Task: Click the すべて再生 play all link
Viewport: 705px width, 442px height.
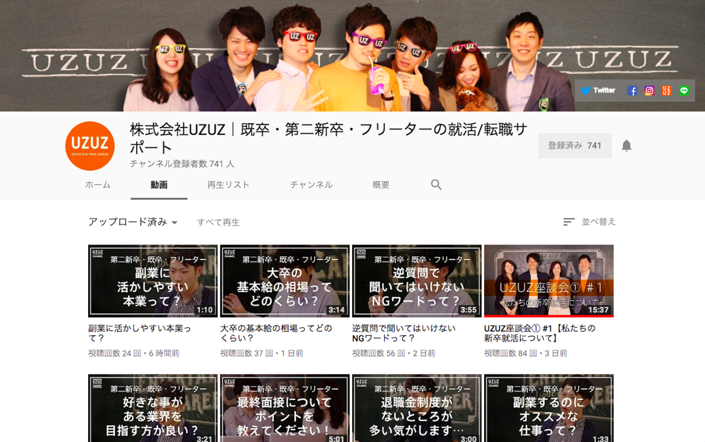Action: click(218, 222)
